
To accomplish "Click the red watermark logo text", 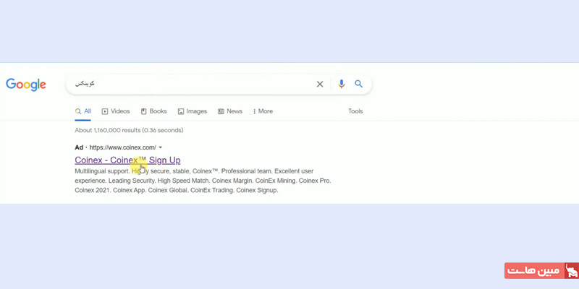I will 533,271.
